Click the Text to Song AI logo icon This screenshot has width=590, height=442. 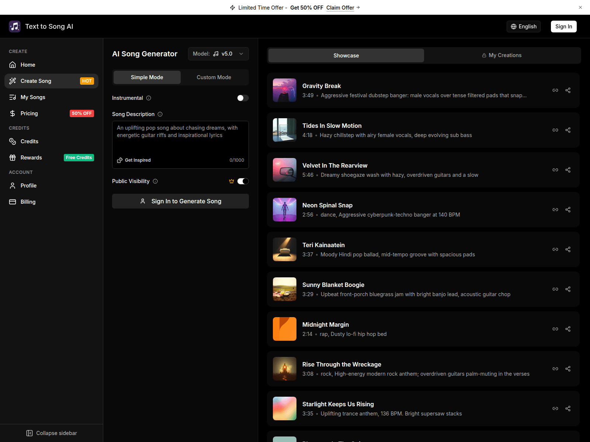pyautogui.click(x=15, y=26)
